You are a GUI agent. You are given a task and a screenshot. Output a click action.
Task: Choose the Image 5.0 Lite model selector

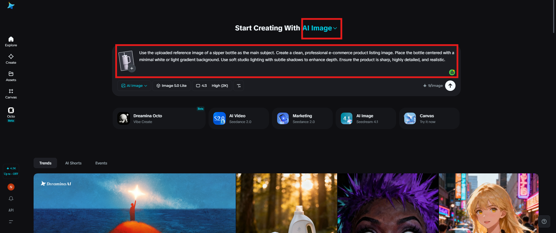pos(171,86)
